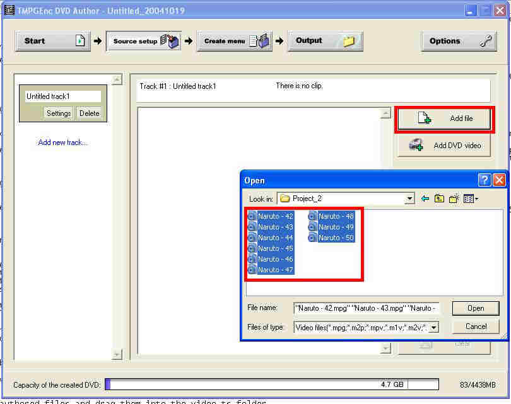
Task: Close the Open dialog with X
Action: pos(499,180)
